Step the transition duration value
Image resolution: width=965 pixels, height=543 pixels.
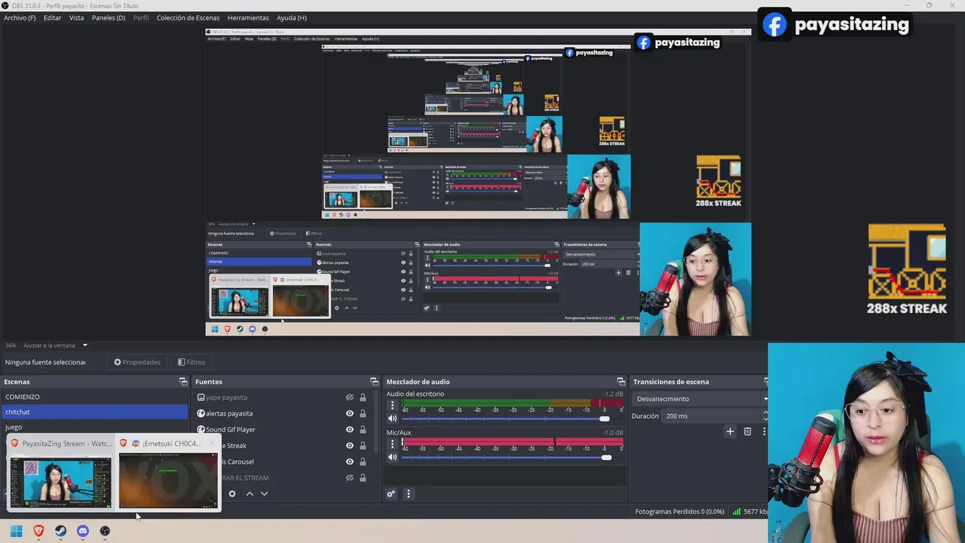pos(765,416)
